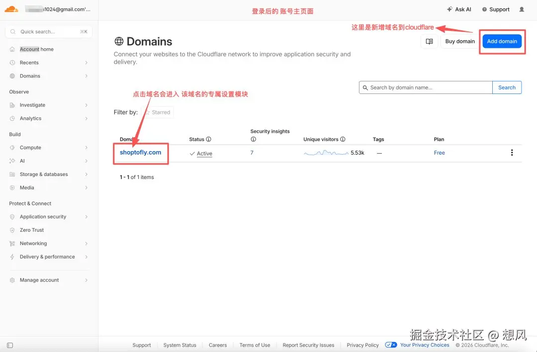Focus the Quick search field
This screenshot has height=352, width=537.
click(x=49, y=31)
